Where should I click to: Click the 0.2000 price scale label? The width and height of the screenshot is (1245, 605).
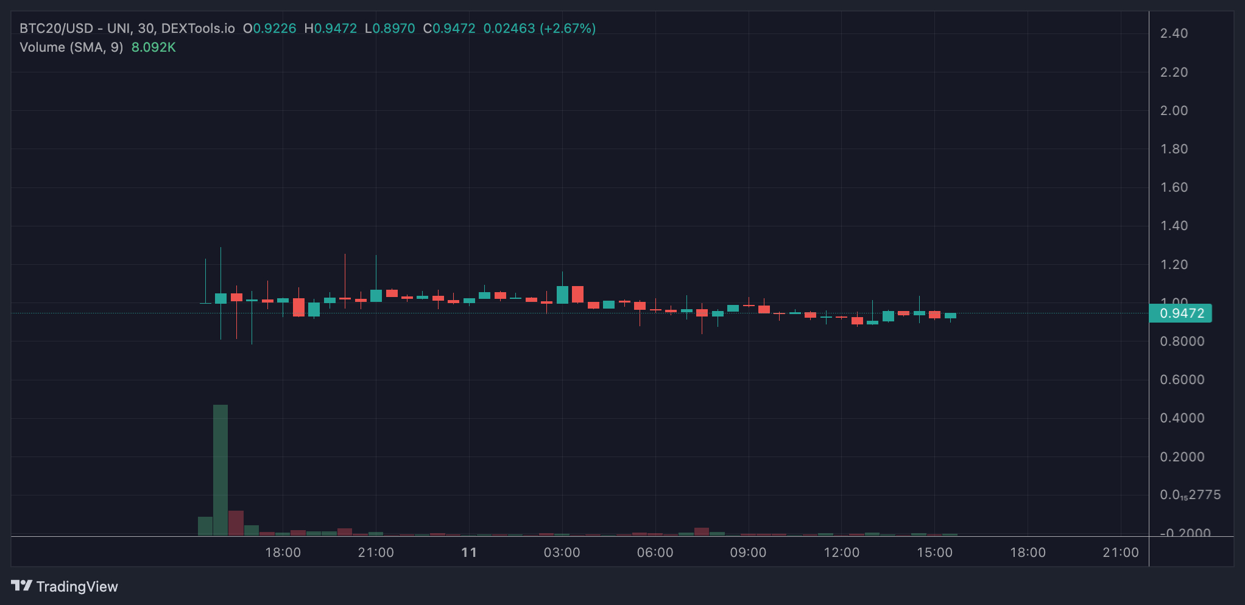tap(1182, 457)
